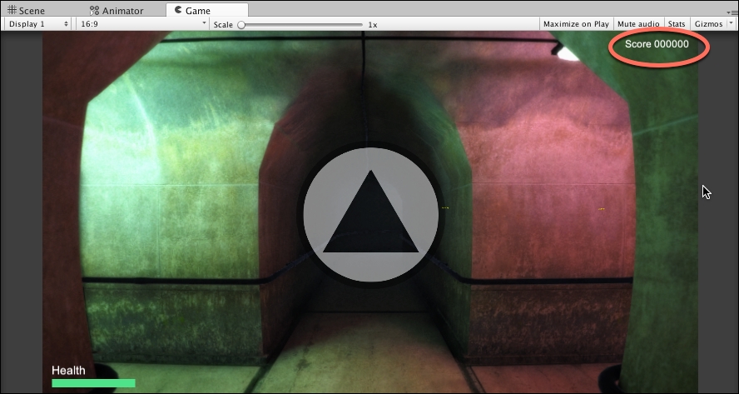Click the 1x scale value

(x=372, y=24)
